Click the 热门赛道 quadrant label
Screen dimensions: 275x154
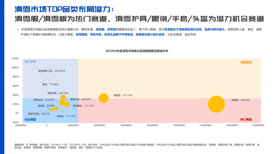pos(246,120)
